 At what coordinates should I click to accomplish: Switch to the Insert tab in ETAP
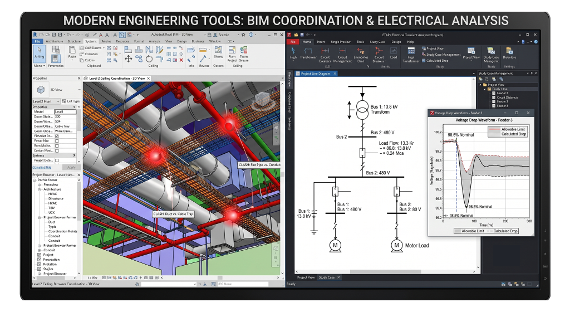[x=321, y=42]
